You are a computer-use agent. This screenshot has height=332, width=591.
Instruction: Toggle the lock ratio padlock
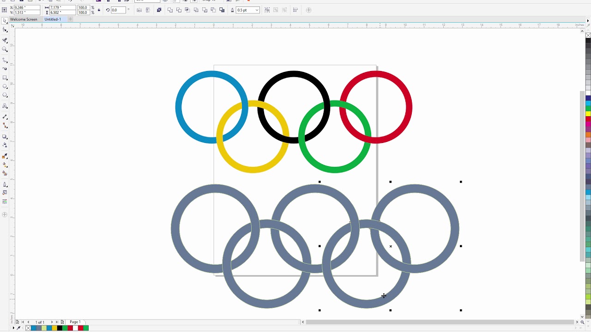(99, 10)
